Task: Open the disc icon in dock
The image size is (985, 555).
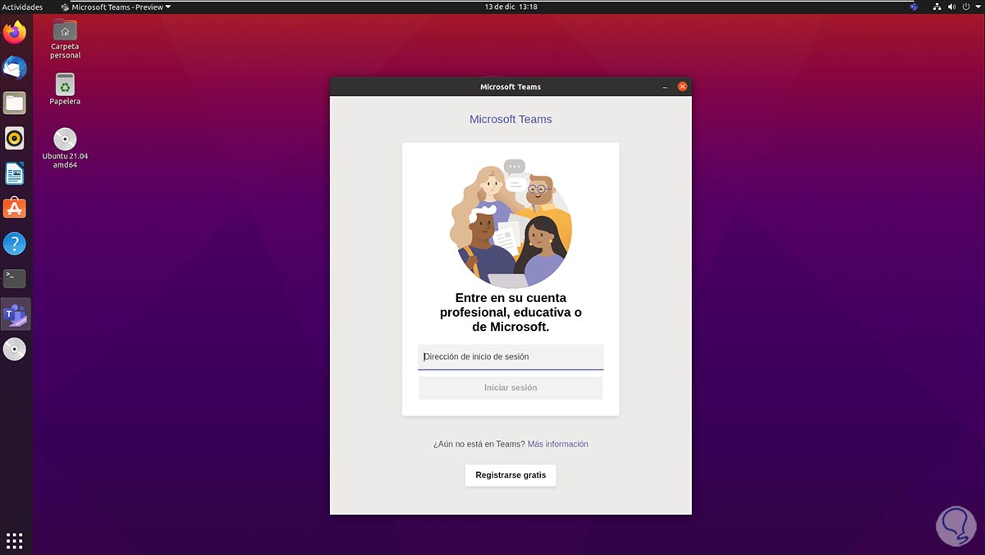Action: 15,349
